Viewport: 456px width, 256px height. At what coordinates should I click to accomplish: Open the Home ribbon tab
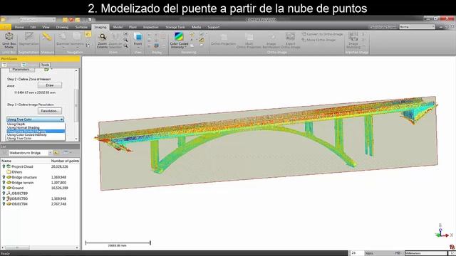(x=19, y=27)
